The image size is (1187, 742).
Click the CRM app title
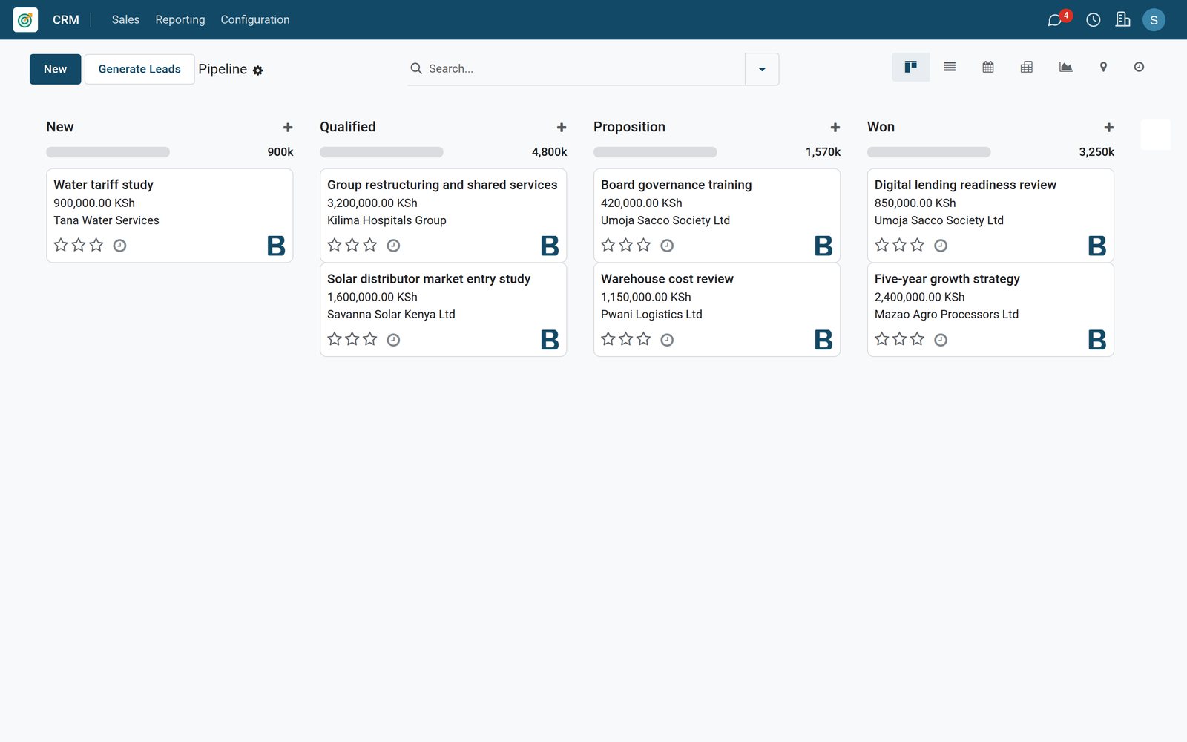pyautogui.click(x=66, y=20)
